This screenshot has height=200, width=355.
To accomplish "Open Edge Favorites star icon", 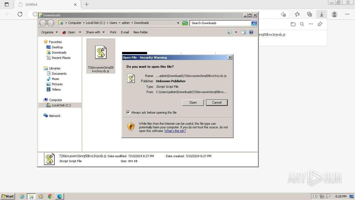I will click(297, 14).
